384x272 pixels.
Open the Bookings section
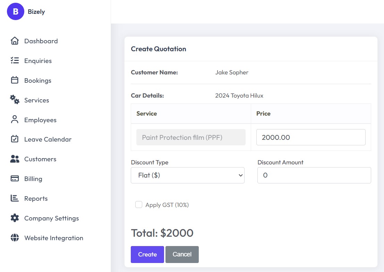(x=38, y=81)
